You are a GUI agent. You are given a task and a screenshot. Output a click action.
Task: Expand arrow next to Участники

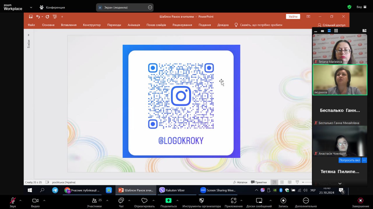coord(107,200)
